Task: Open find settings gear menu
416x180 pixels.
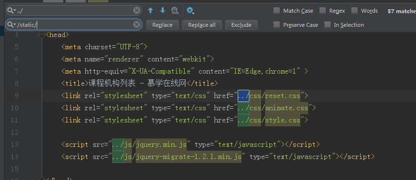Action: (x=190, y=11)
